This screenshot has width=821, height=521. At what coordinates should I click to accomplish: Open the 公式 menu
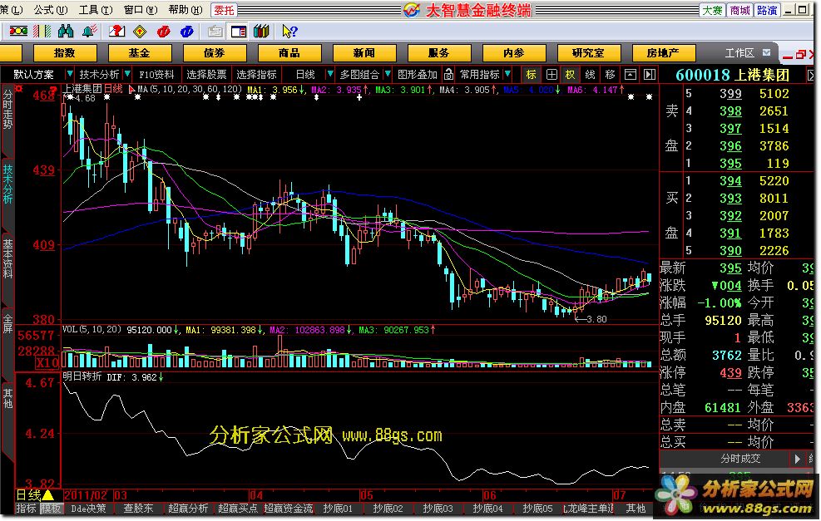50,10
